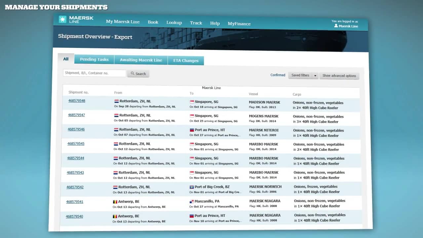Switch to Awaiting Maersk Line tab
Image resolution: width=423 pixels, height=238 pixels.
click(x=141, y=60)
